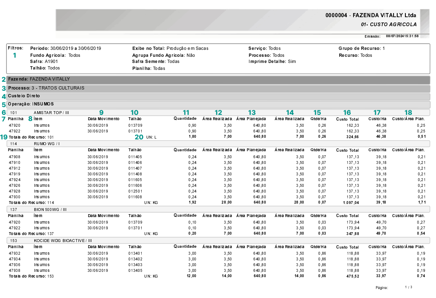
Task: Click planilha number 47930
Action: [x=14, y=197]
